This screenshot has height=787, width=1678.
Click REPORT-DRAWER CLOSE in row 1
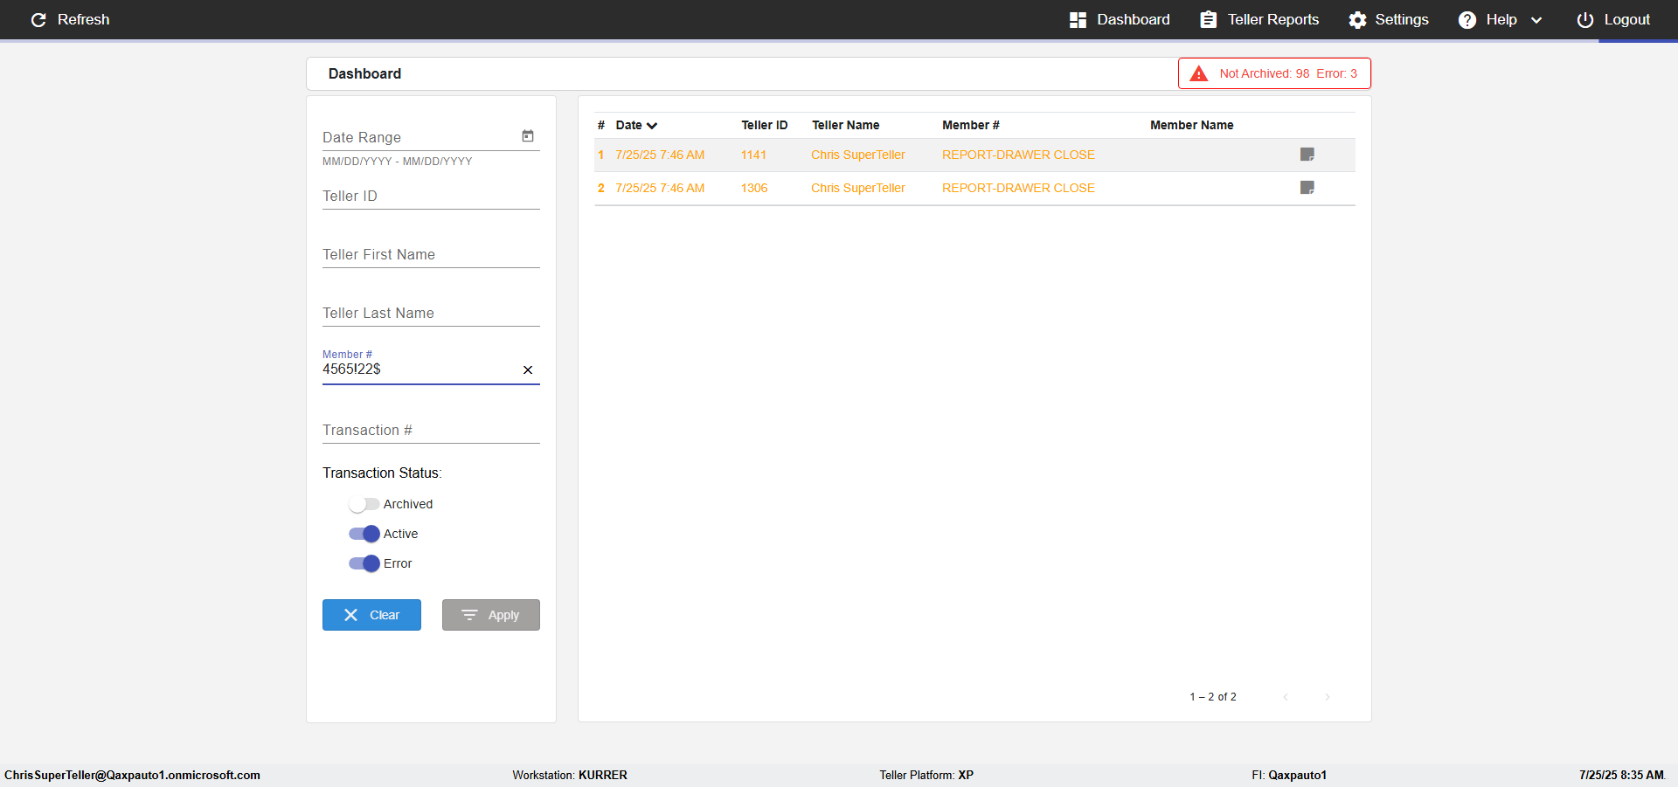pyautogui.click(x=1018, y=155)
